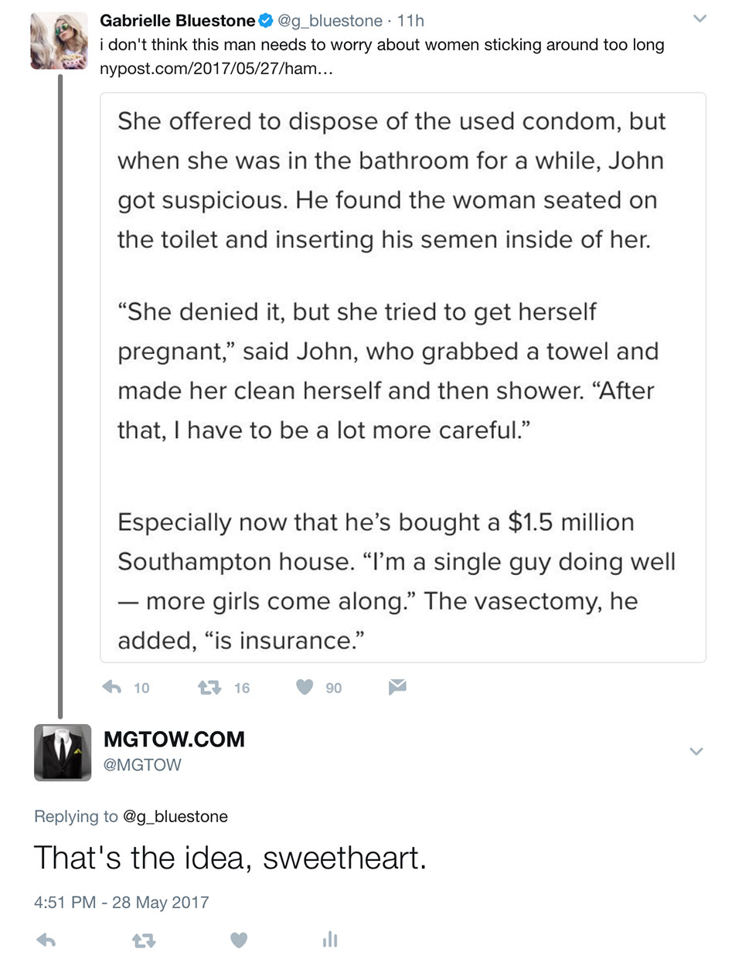The width and height of the screenshot is (742, 969).
Task: Click the @MGTOW handle under profile name
Action: click(x=142, y=765)
